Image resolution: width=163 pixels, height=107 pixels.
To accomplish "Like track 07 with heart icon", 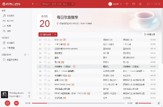I will pyautogui.click(x=45, y=66).
